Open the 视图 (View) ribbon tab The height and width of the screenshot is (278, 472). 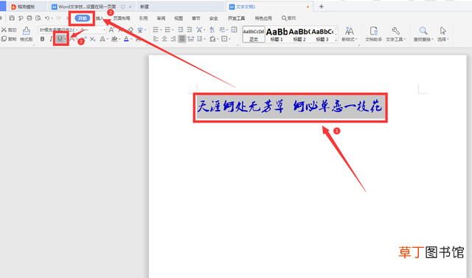tap(178, 18)
